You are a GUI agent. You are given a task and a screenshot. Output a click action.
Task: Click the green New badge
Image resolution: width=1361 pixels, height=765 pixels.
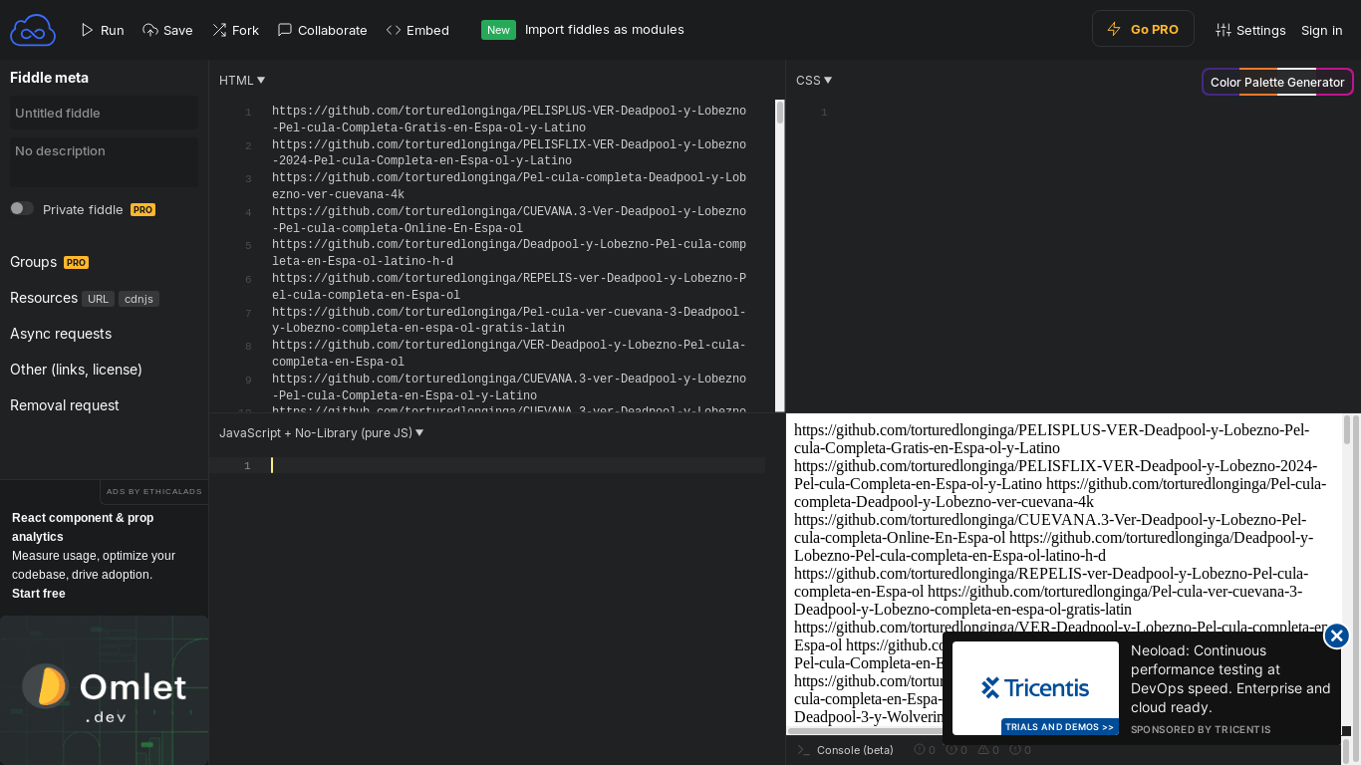point(498,30)
